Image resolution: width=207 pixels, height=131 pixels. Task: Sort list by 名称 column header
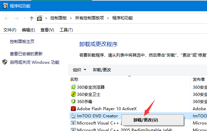tap(74, 79)
